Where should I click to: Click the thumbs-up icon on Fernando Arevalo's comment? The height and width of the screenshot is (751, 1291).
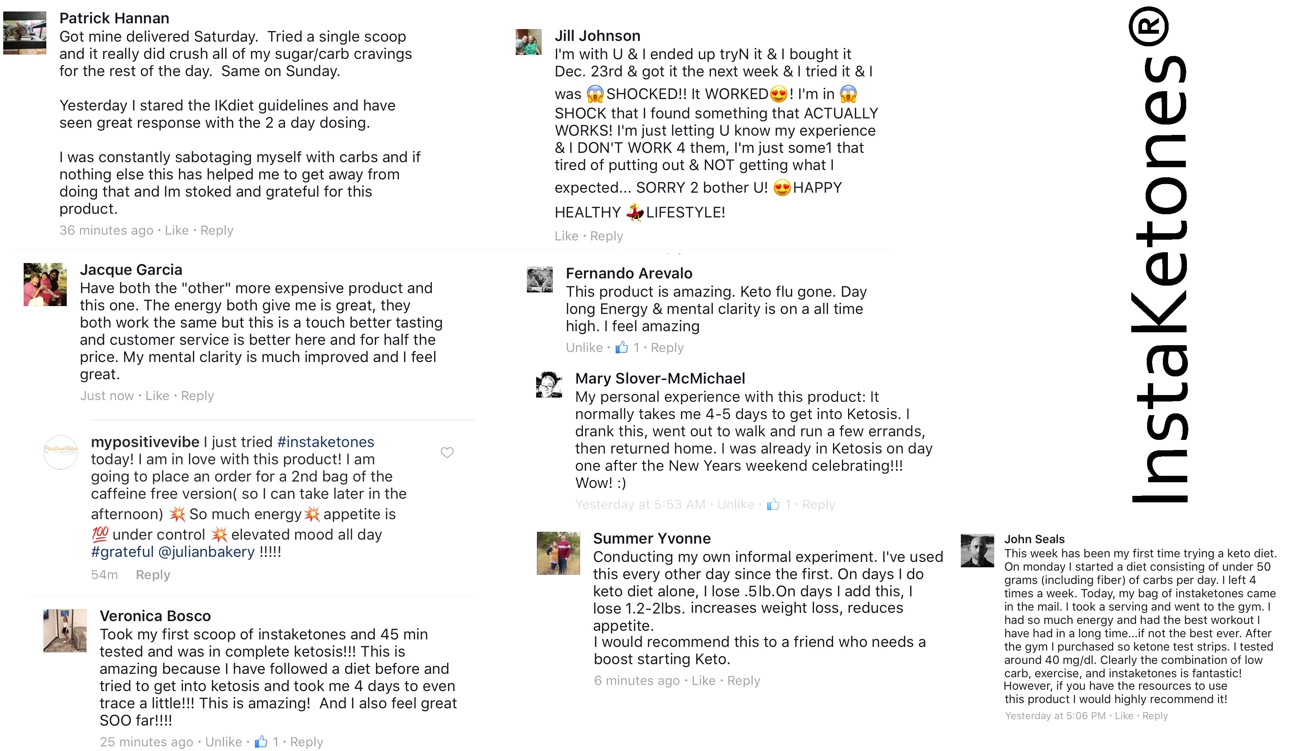(x=621, y=347)
